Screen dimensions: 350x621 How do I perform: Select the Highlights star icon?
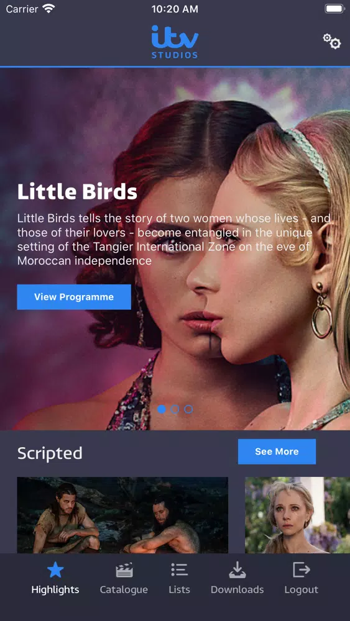click(55, 570)
